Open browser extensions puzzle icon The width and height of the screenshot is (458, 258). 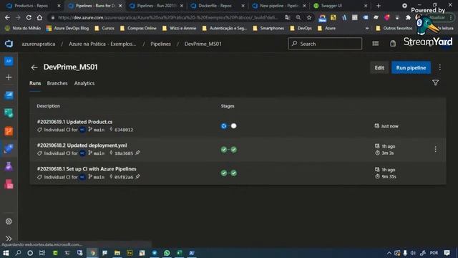[408, 17]
